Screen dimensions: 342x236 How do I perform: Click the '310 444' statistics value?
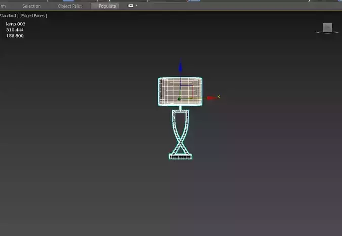[15, 30]
